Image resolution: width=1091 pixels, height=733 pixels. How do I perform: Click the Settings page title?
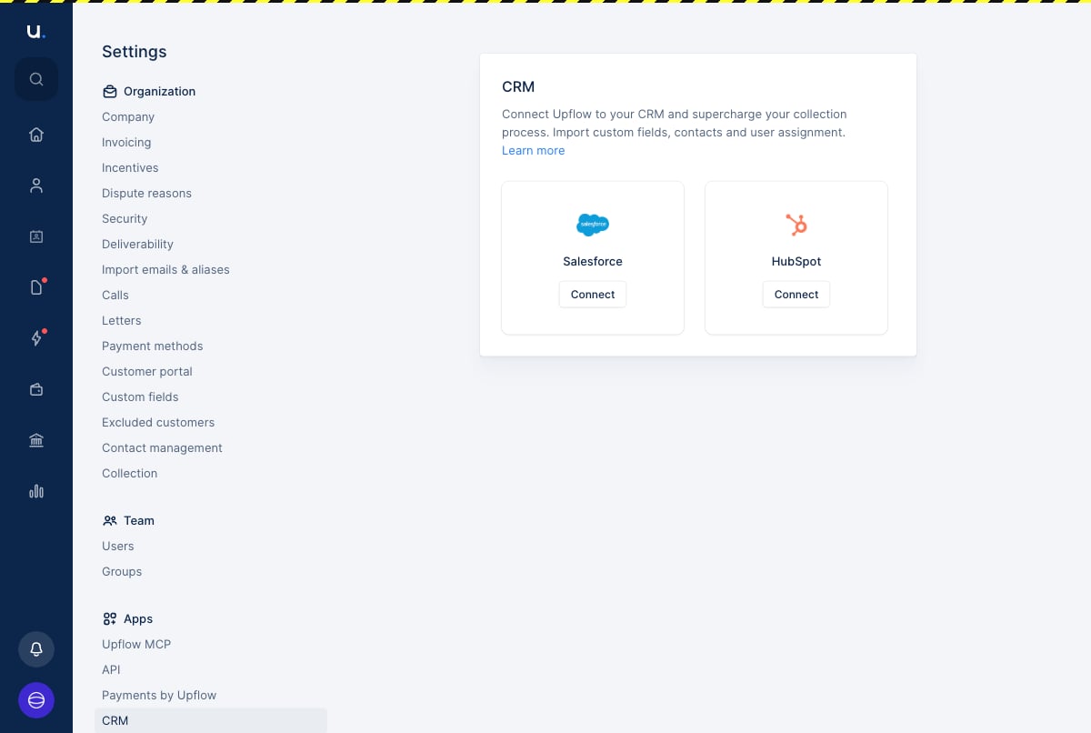(x=135, y=52)
